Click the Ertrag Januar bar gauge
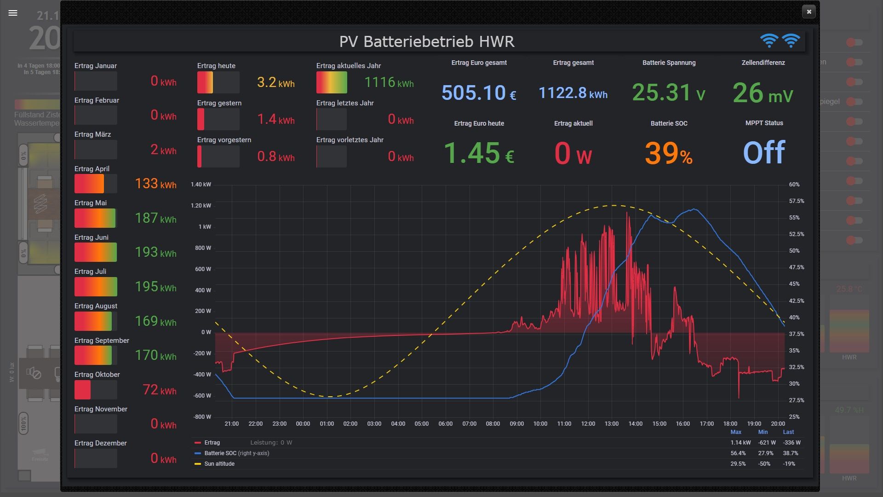The height and width of the screenshot is (497, 883). (96, 81)
